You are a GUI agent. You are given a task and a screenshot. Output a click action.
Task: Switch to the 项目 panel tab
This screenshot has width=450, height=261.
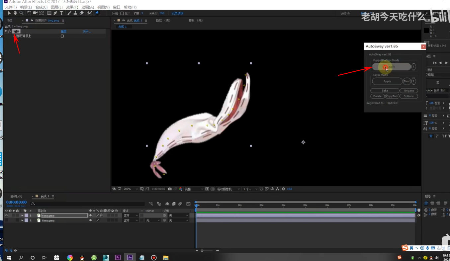click(10, 20)
